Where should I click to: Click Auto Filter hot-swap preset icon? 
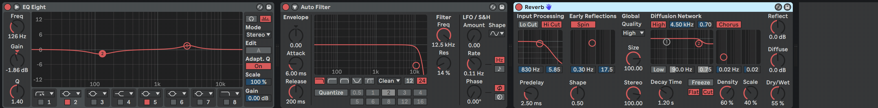(493, 7)
